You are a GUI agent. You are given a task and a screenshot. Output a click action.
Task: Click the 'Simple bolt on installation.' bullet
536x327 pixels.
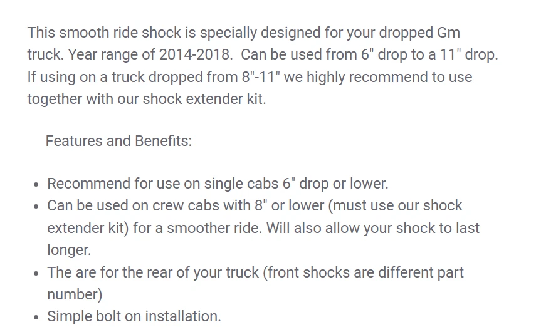click(134, 316)
